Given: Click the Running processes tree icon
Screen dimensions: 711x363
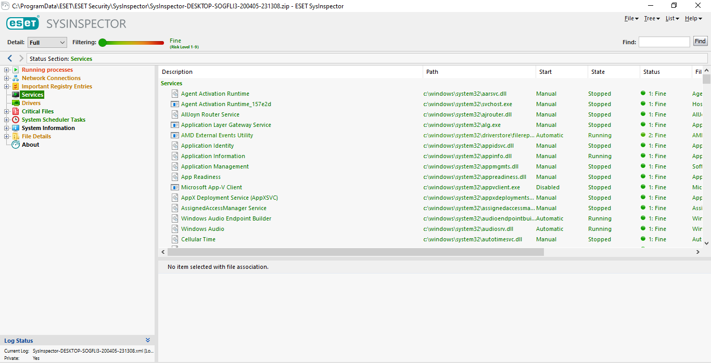Looking at the screenshot, I should (x=16, y=70).
